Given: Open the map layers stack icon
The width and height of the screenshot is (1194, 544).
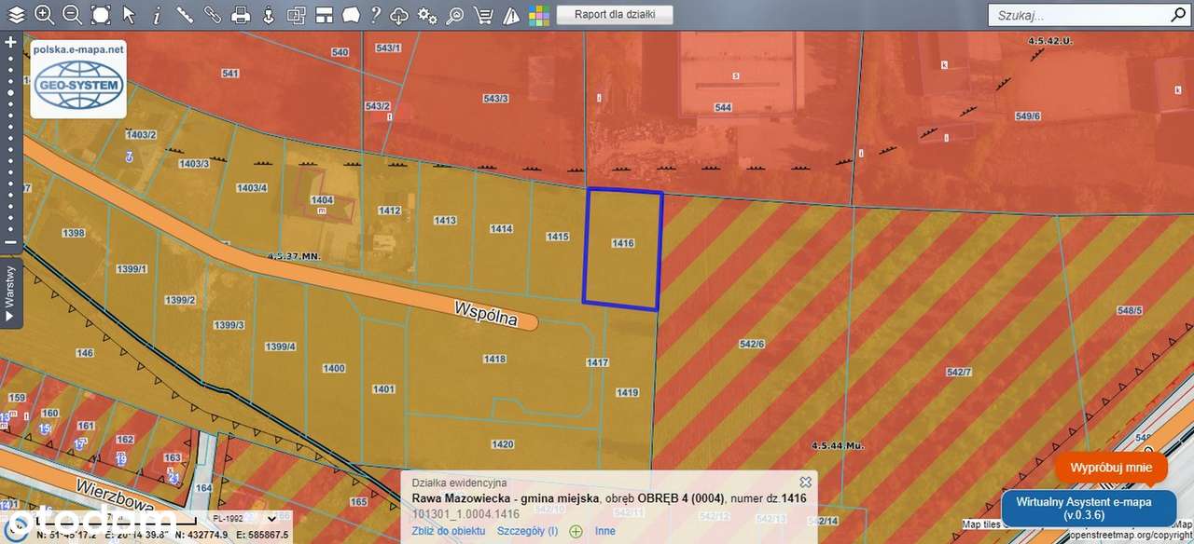Looking at the screenshot, I should 16,14.
